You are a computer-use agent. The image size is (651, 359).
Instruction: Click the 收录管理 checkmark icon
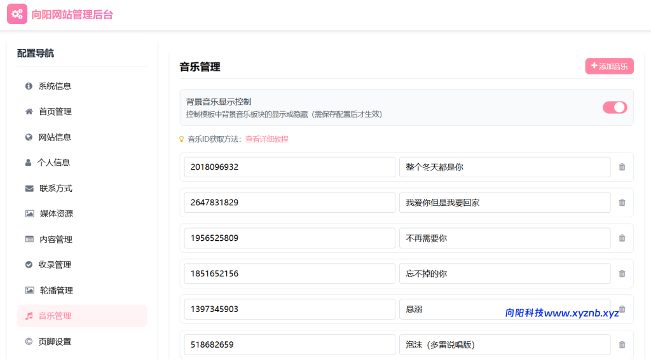[x=29, y=264]
